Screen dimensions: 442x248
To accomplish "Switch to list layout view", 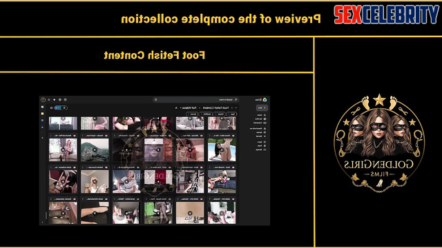I will pyautogui.click(x=64, y=107).
